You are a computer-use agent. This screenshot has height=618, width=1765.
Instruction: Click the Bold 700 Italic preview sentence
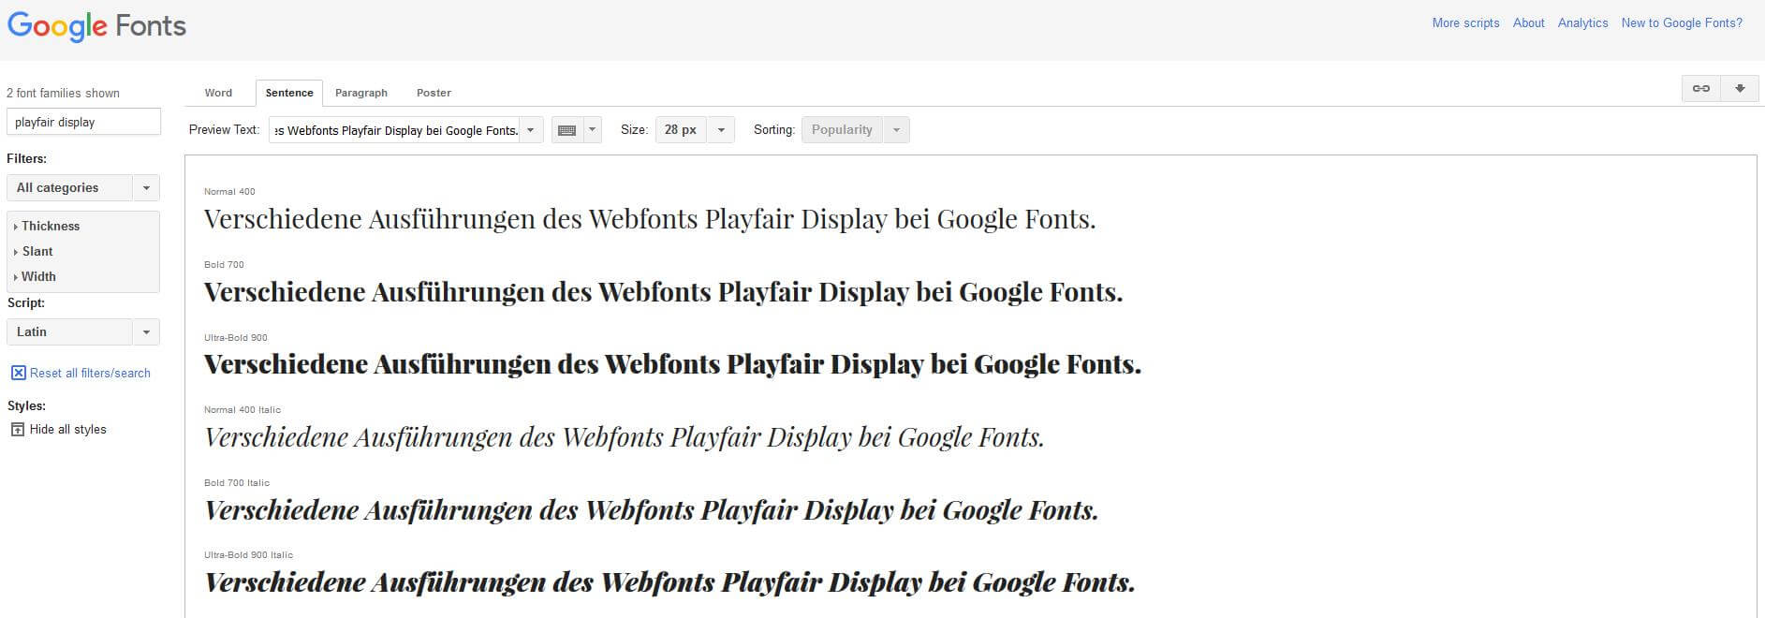(651, 510)
